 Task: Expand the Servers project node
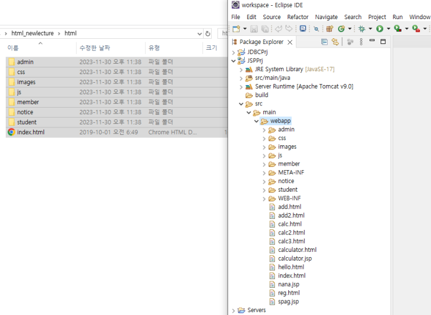[233, 310]
